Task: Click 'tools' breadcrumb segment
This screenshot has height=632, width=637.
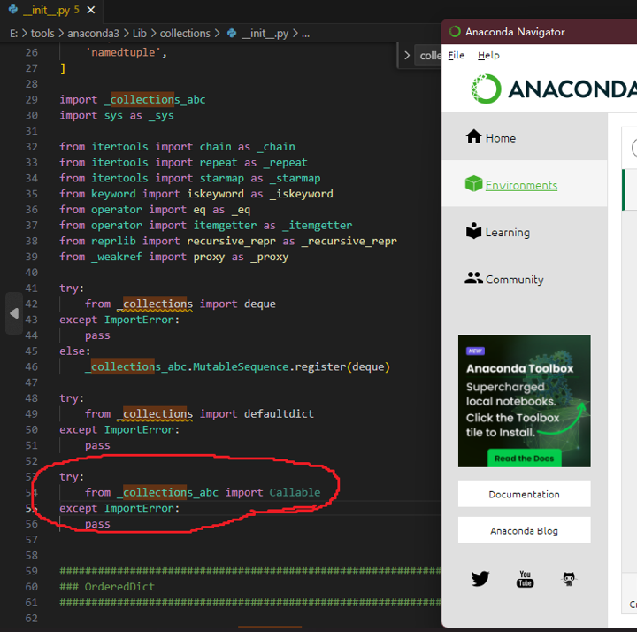Action: click(x=42, y=34)
